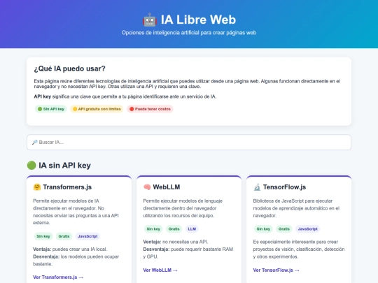Click the API gratuita con límites badge
This screenshot has width=378, height=283.
[x=97, y=109]
